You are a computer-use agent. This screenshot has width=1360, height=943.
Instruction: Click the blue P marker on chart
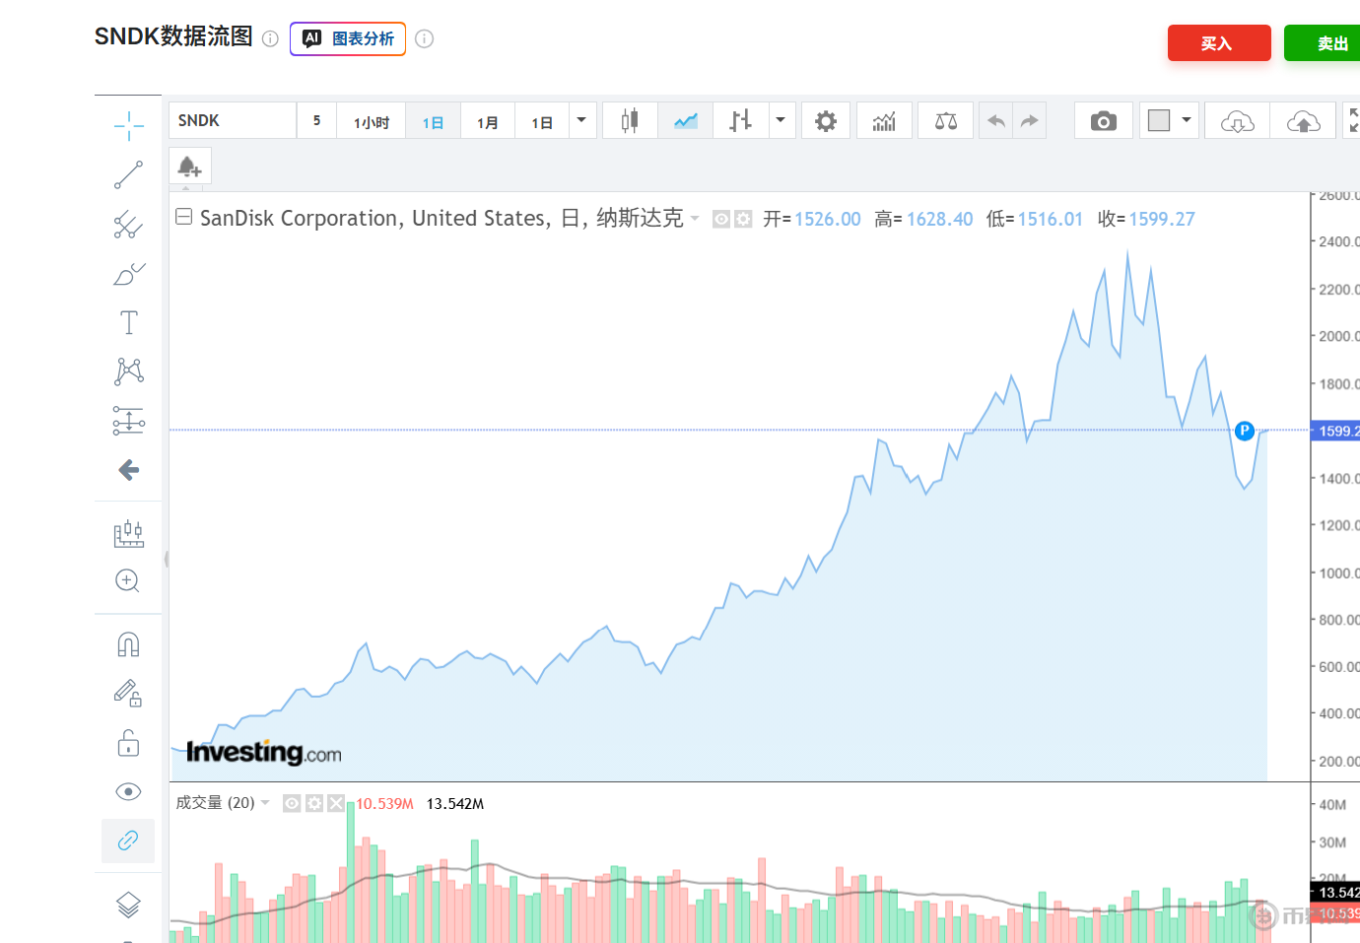1245,431
